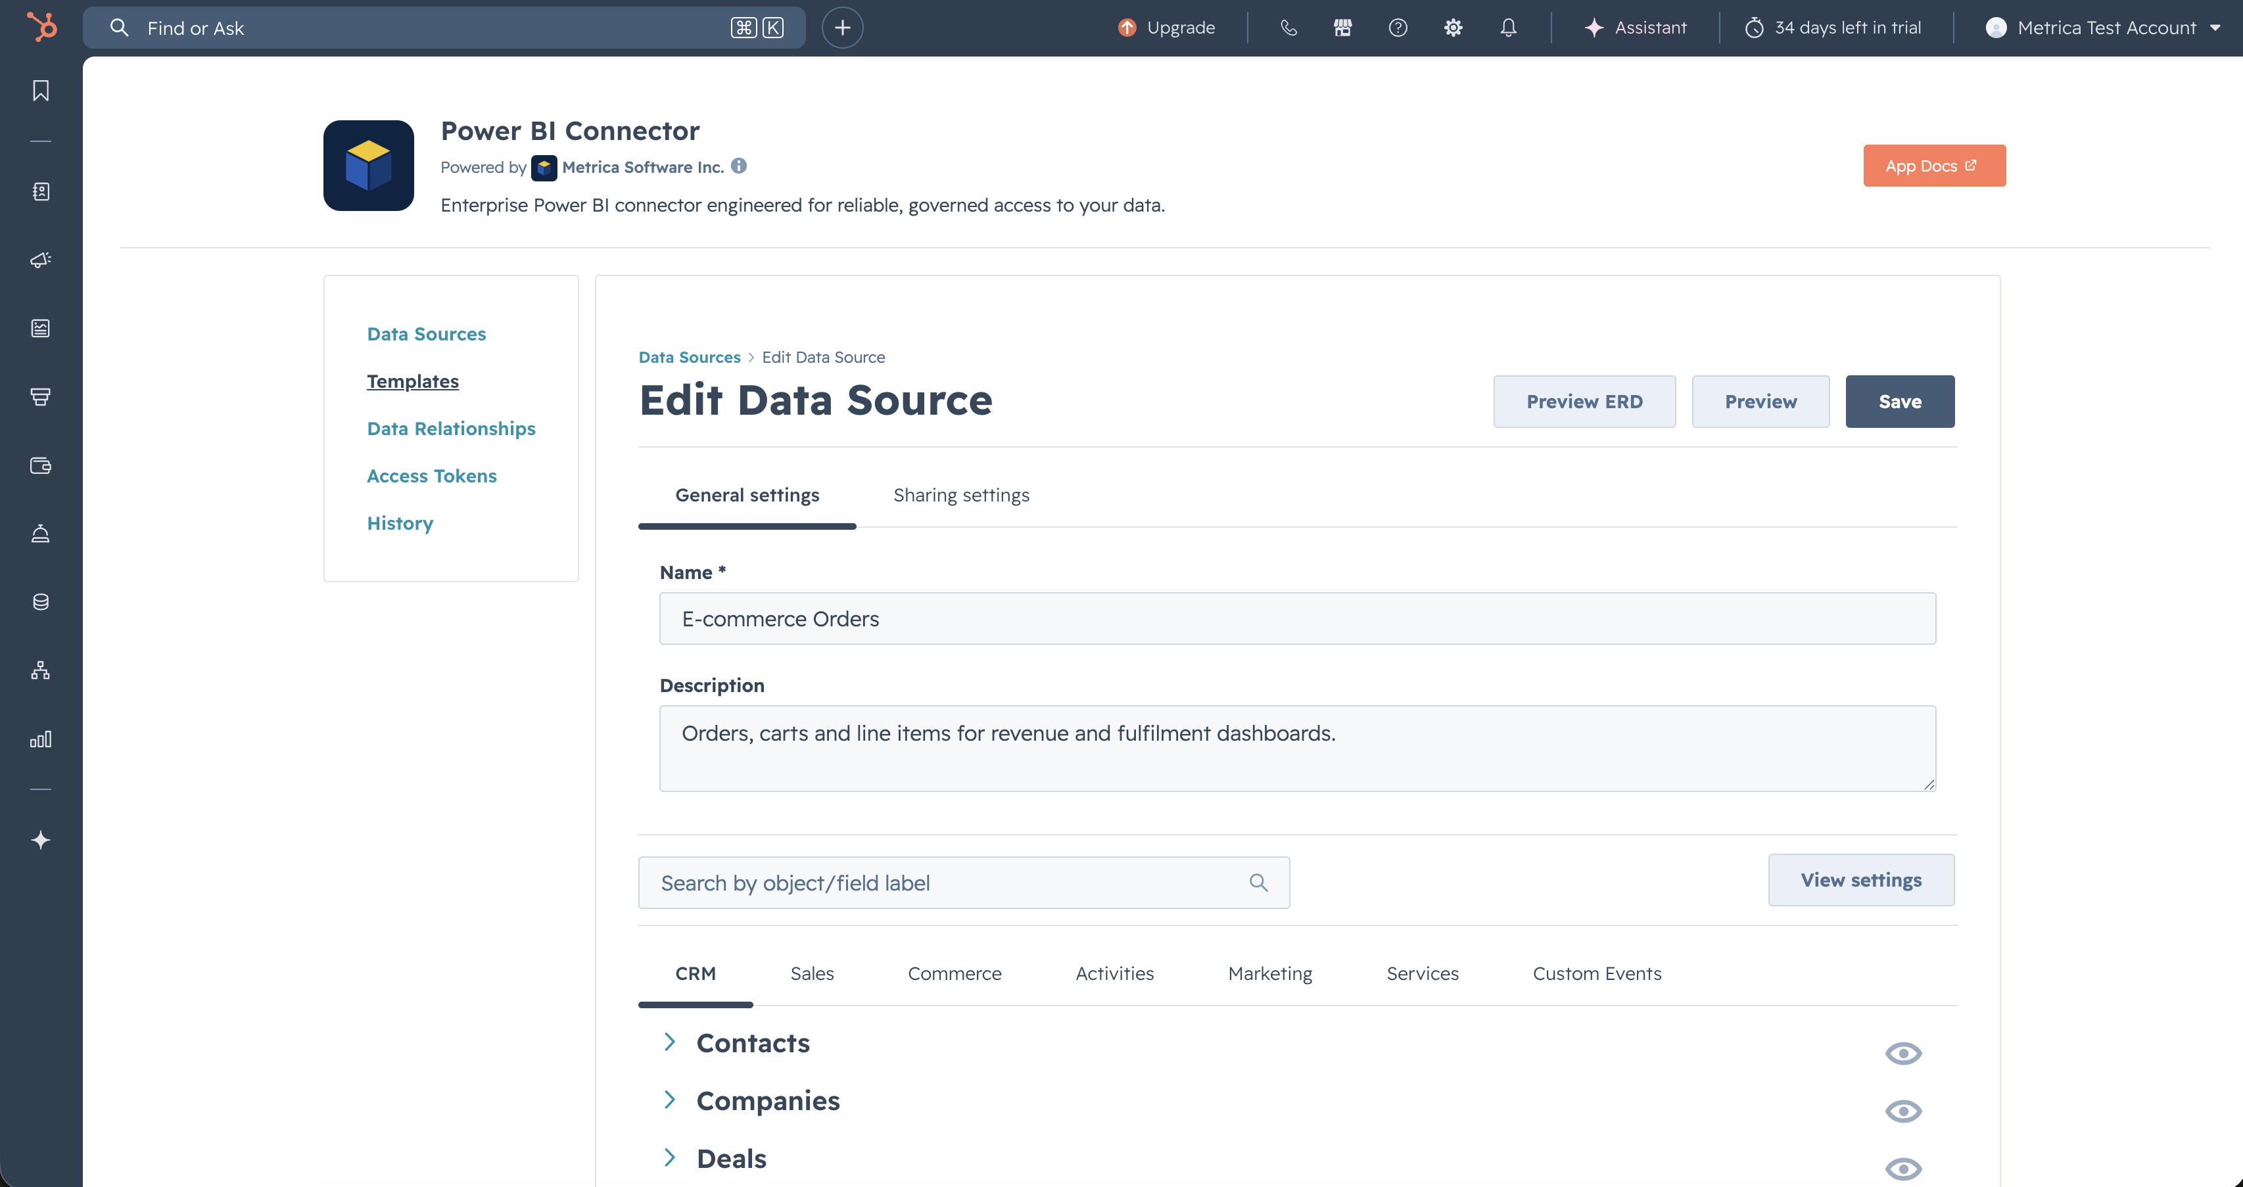The width and height of the screenshot is (2243, 1187).
Task: Expand the Contacts object row
Action: tap(670, 1042)
